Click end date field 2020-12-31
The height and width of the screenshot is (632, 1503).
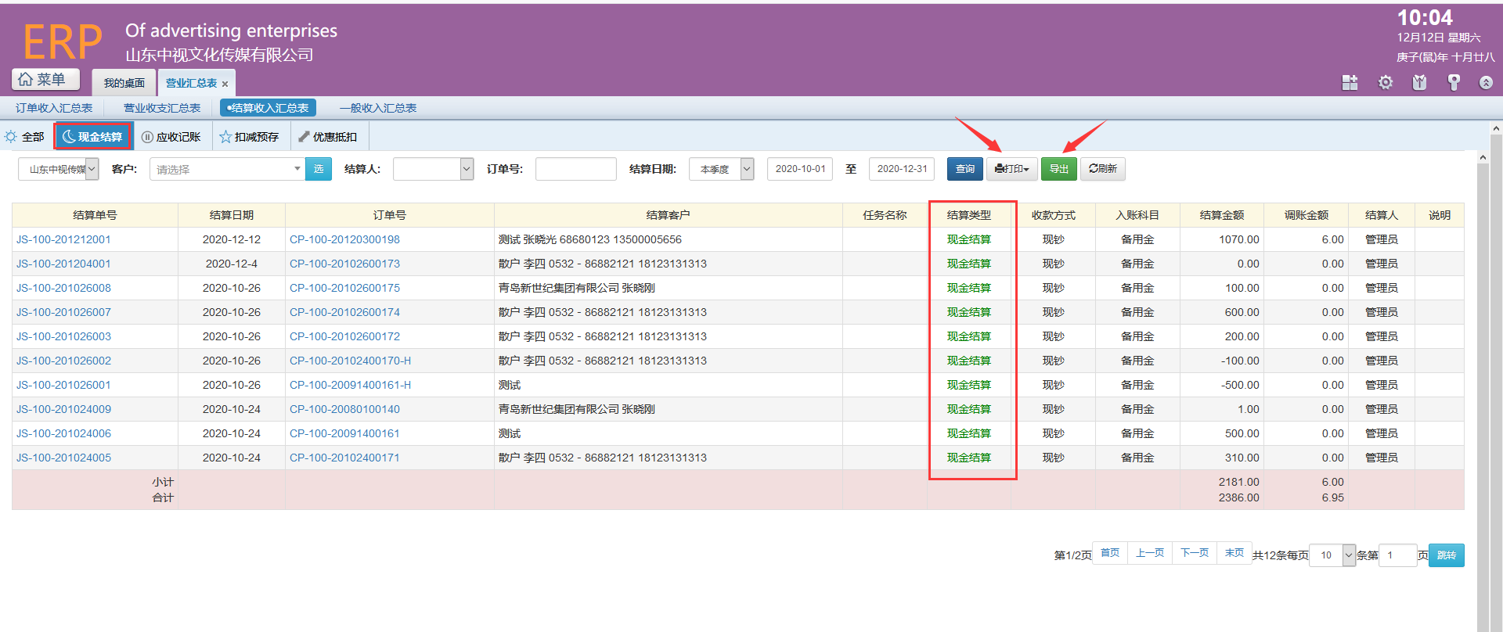pyautogui.click(x=902, y=169)
